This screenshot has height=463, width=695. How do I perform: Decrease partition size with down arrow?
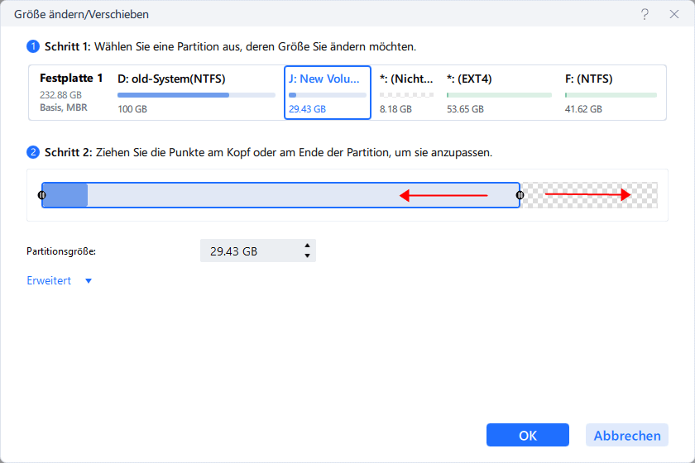pyautogui.click(x=307, y=255)
